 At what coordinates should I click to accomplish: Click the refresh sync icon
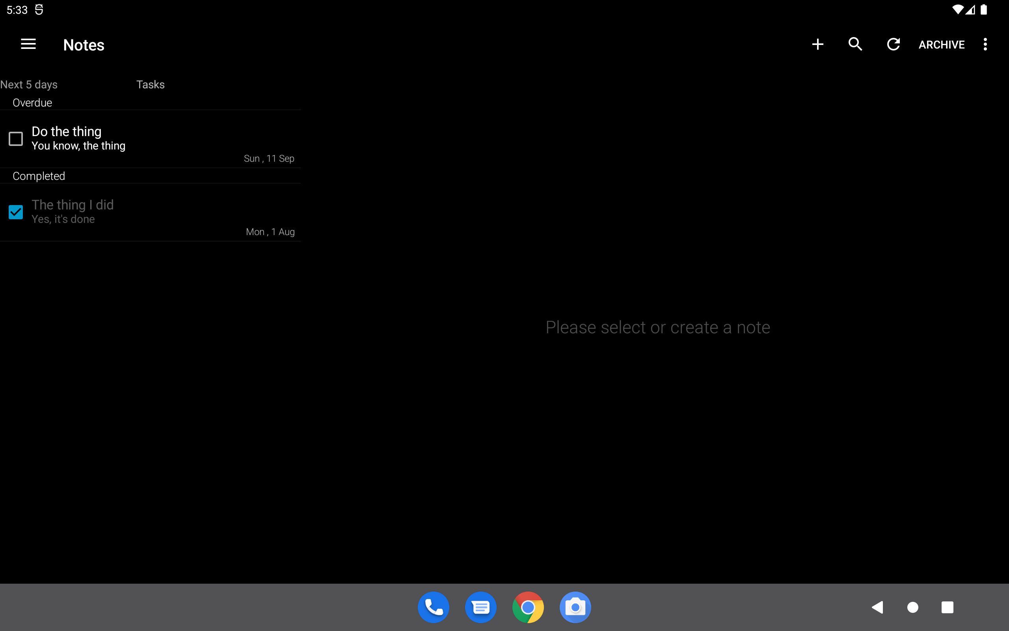pyautogui.click(x=893, y=44)
